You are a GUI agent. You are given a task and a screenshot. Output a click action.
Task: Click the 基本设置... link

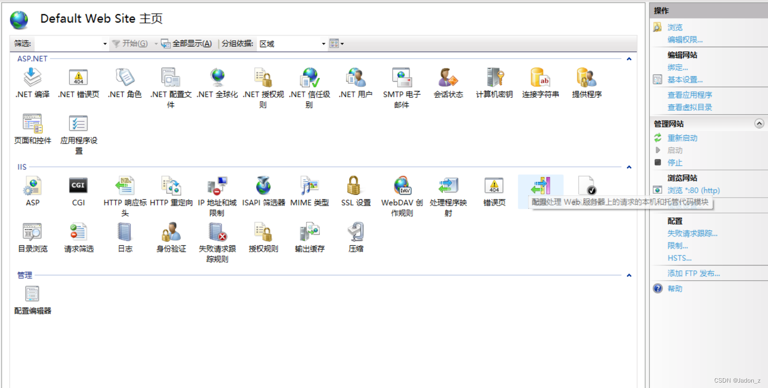(685, 80)
